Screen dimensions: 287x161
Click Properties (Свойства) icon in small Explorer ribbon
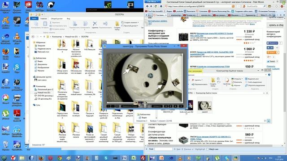tap(227, 82)
